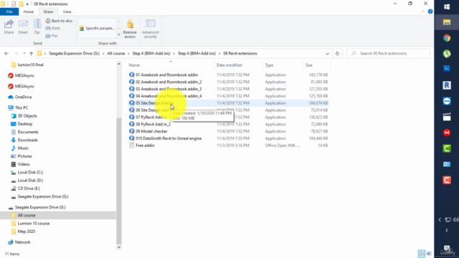Open Advanced security settings
Image resolution: width=459 pixels, height=258 pixels.
tap(150, 29)
